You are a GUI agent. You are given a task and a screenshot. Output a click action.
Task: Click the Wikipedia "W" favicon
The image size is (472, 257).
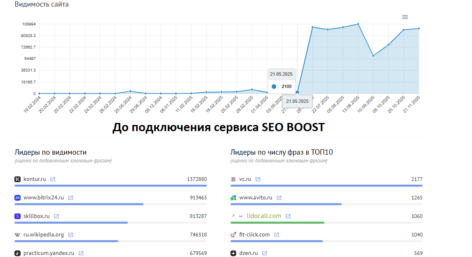pos(17,234)
